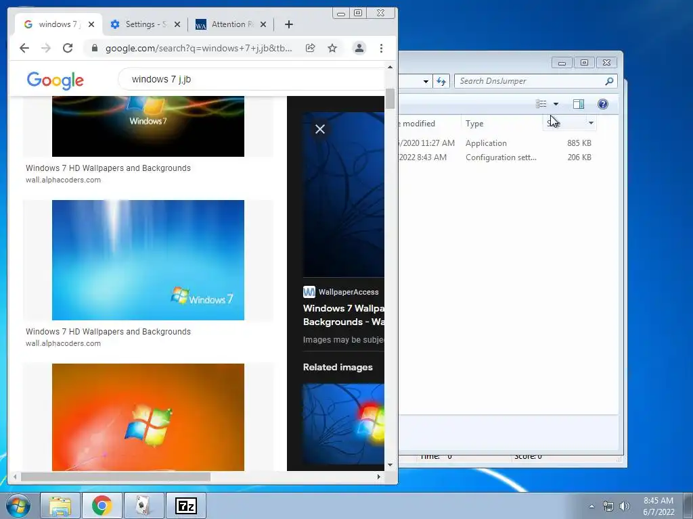Open the WallpaperAccess source link

coord(341,292)
